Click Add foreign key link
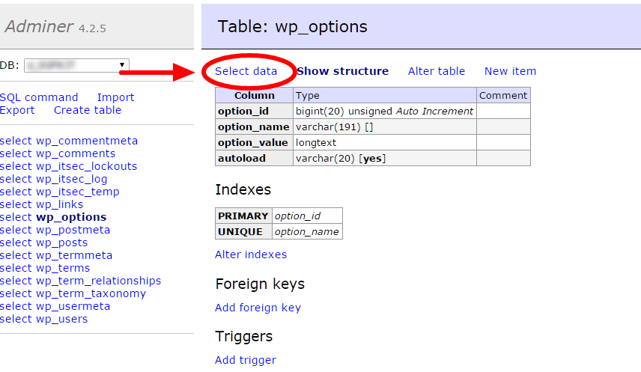This screenshot has height=372, width=641. 258,308
